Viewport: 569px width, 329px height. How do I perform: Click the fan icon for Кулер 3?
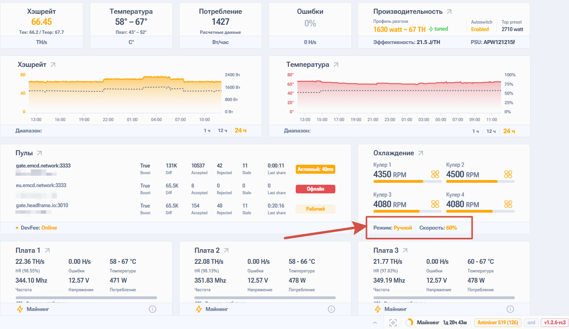435,204
